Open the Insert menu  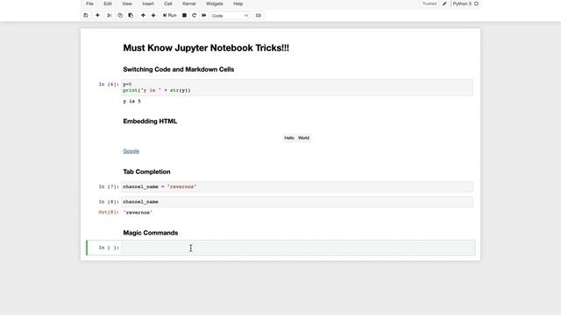point(148,3)
